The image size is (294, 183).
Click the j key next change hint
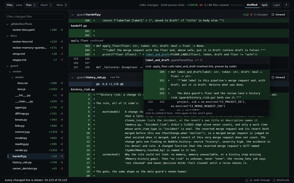click(x=247, y=180)
